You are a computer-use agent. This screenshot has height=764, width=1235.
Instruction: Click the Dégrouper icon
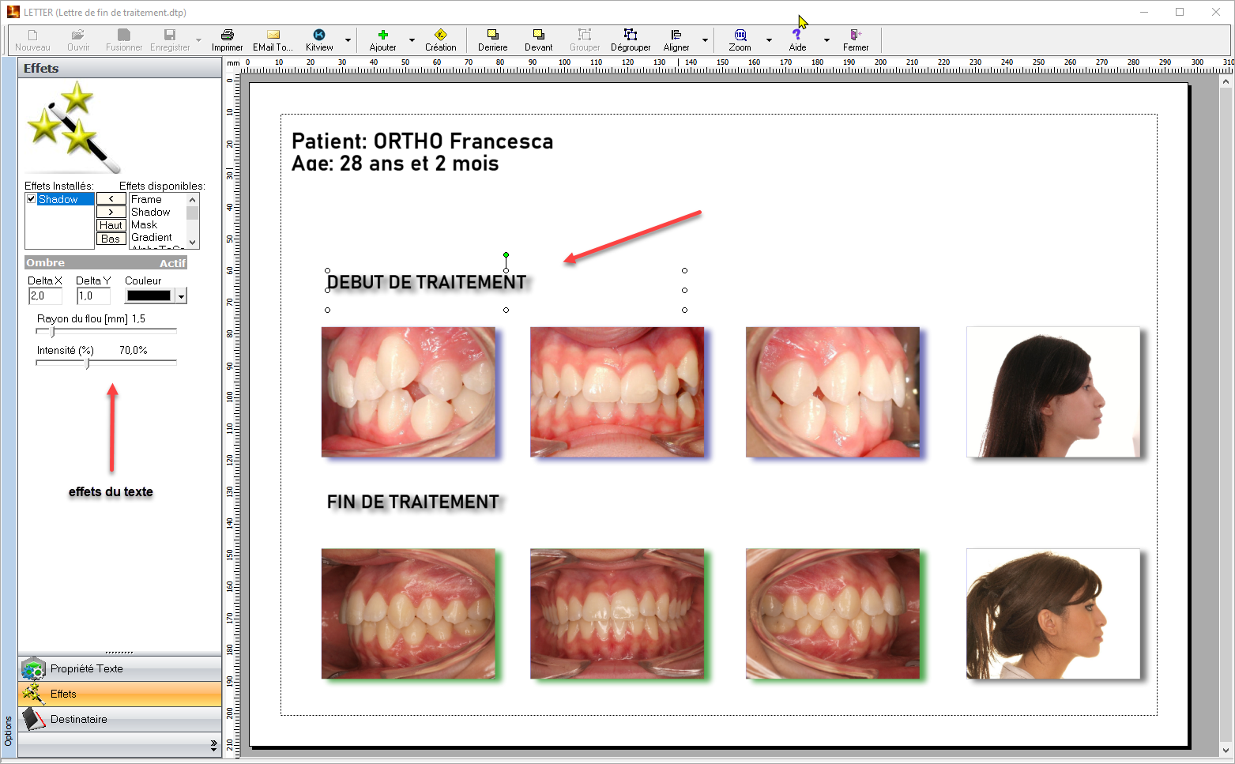[630, 36]
